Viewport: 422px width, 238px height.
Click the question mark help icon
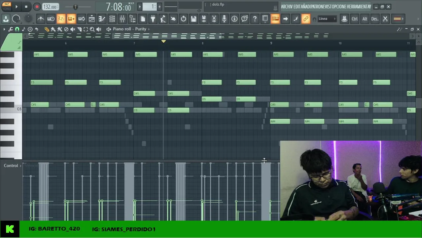pos(255,19)
